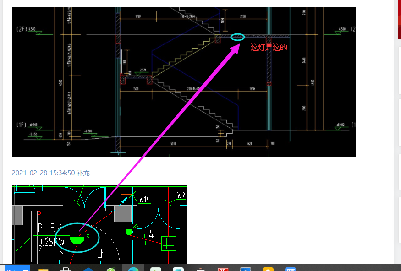Open Microsoft Edge from the taskbar
401x271 pixels.
(133, 269)
